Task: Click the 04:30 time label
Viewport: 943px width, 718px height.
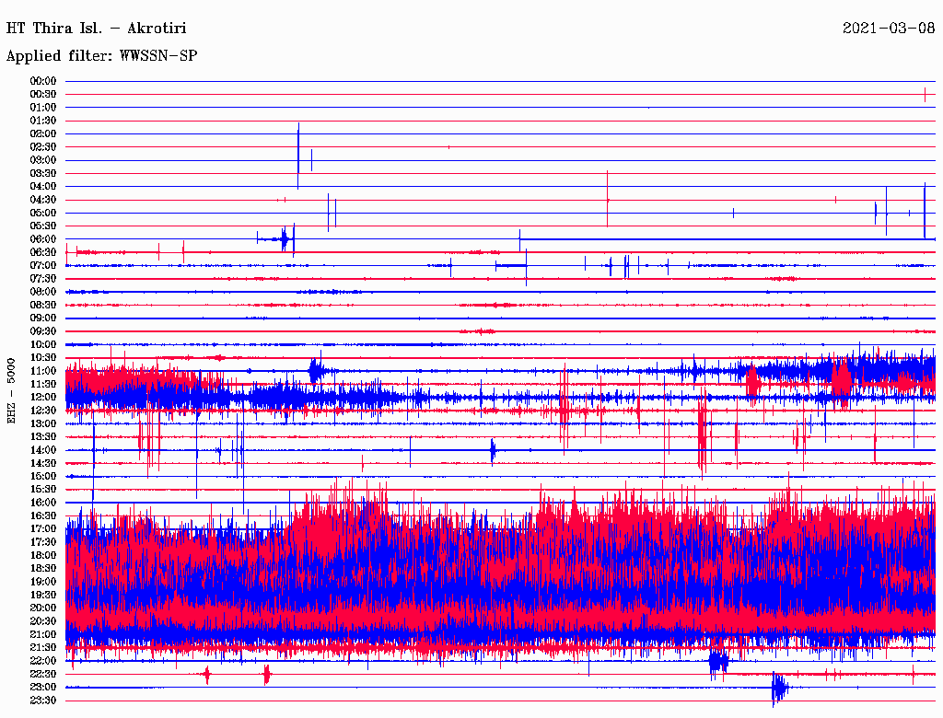Action: tap(43, 200)
